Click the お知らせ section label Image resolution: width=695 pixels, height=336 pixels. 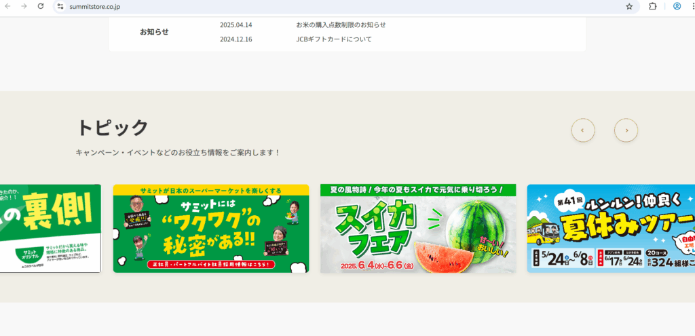click(154, 32)
